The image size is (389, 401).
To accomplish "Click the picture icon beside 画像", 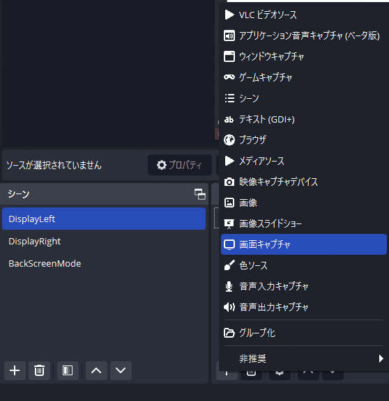I will 229,203.
